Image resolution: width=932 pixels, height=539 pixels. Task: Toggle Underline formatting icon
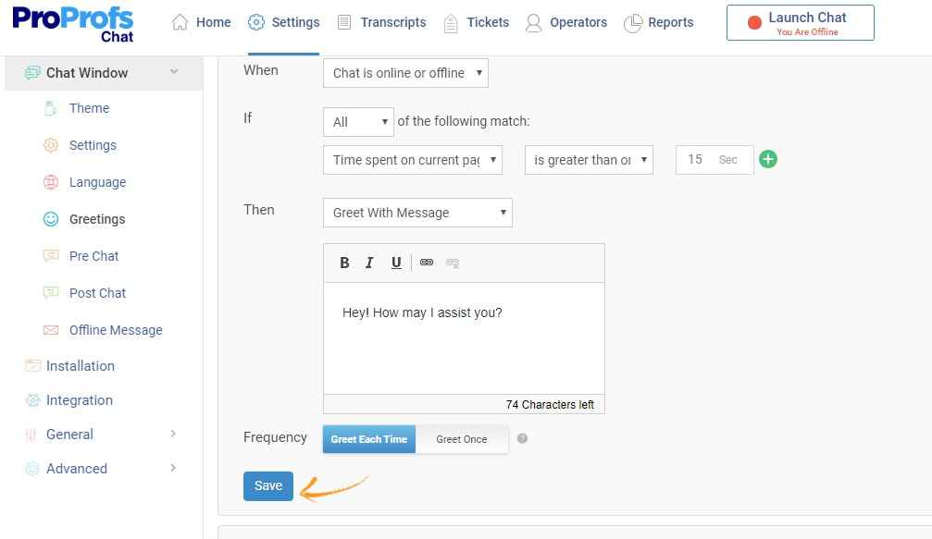click(x=396, y=263)
